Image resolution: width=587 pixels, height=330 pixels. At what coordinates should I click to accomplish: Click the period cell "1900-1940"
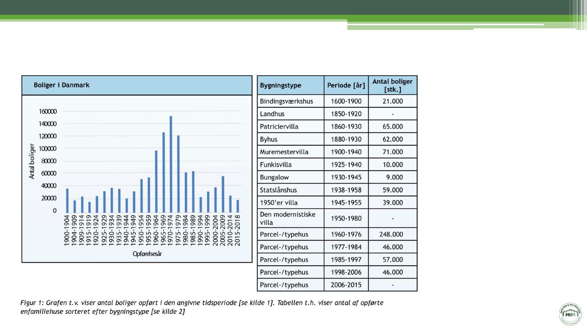point(346,152)
